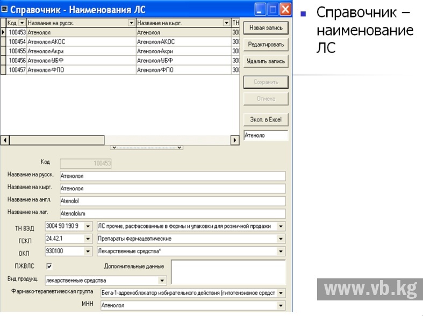
Task: Focus the Название на англ. field Atenolol
Action: coord(173,201)
